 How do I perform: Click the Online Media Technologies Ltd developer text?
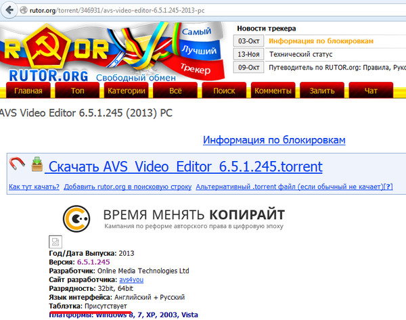coord(143,271)
